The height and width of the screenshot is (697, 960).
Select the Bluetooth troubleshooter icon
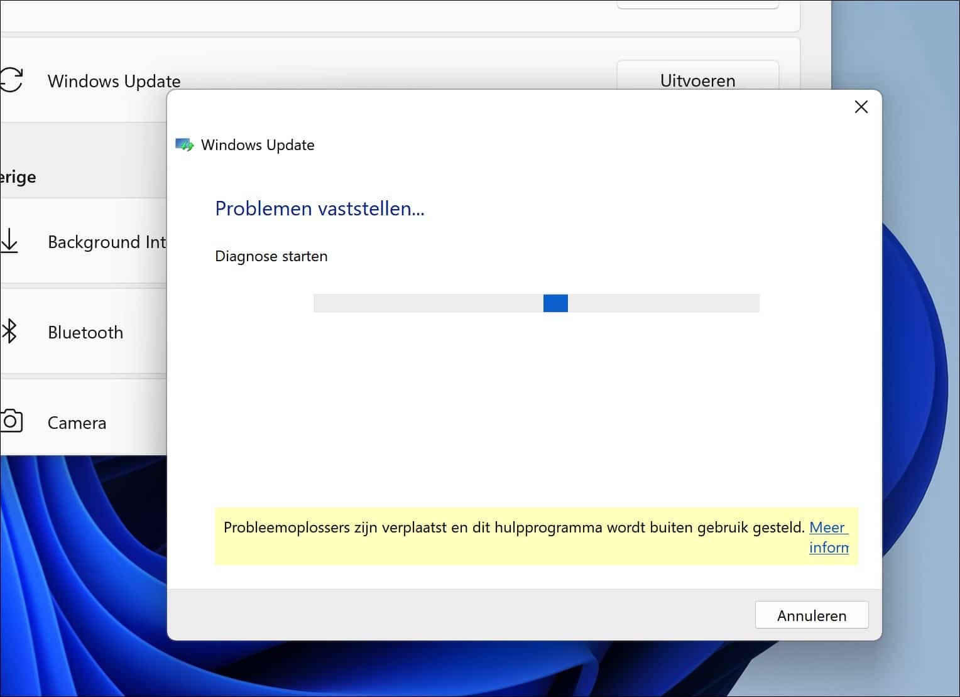point(9,332)
